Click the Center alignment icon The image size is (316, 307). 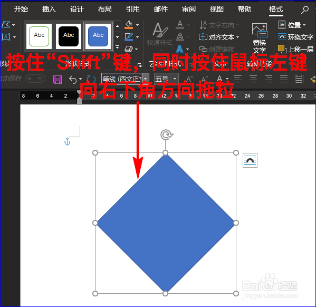253,79
